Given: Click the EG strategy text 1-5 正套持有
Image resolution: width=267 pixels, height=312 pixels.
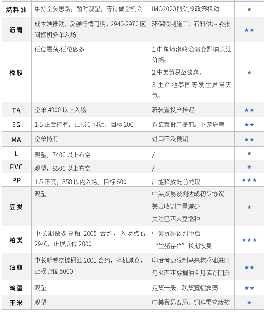Looking at the screenshot, I should click(x=51, y=125).
